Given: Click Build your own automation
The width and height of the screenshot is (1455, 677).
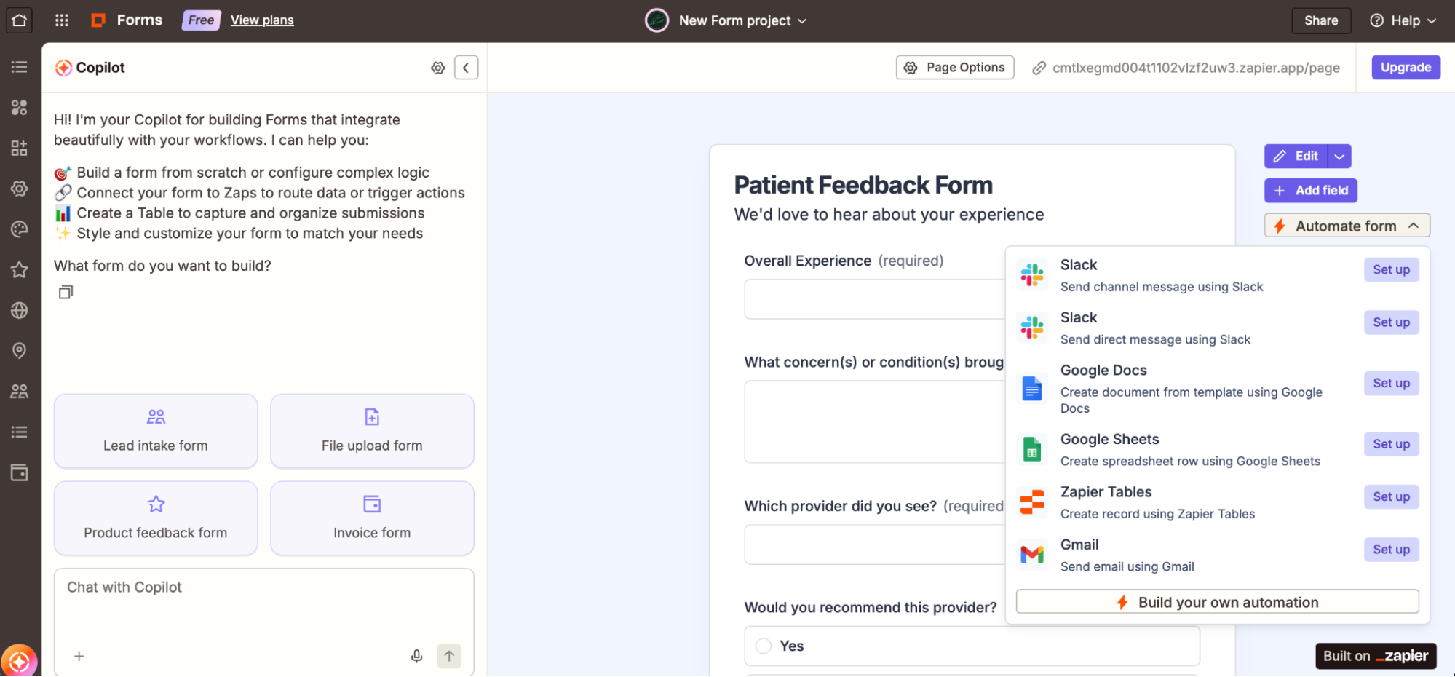Looking at the screenshot, I should point(1217,602).
